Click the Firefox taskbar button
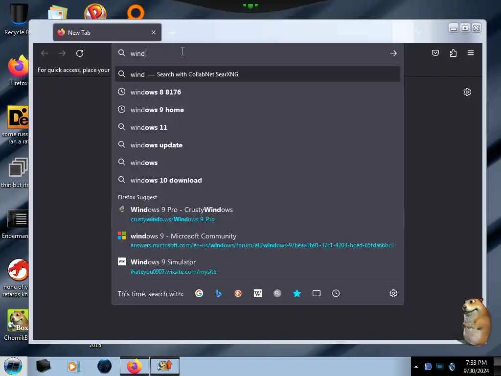 (135, 366)
